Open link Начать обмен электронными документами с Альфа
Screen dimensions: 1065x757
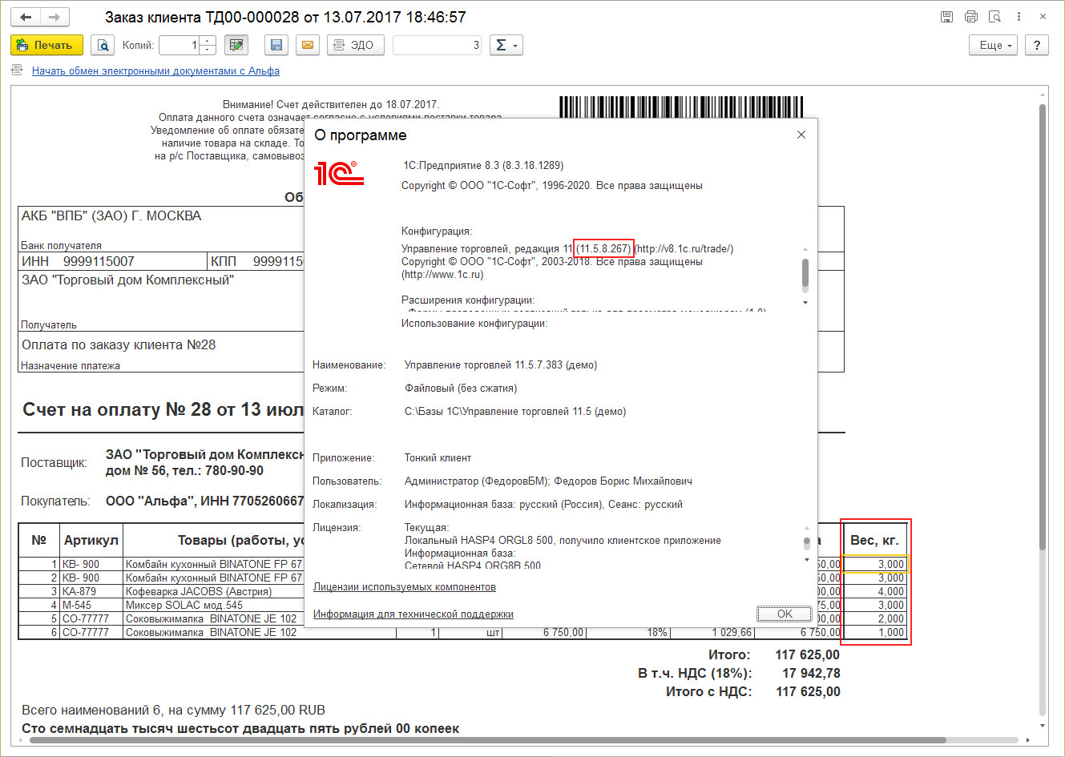pos(155,71)
